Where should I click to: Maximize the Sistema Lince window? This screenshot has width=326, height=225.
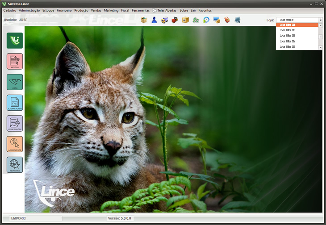coord(317,4)
